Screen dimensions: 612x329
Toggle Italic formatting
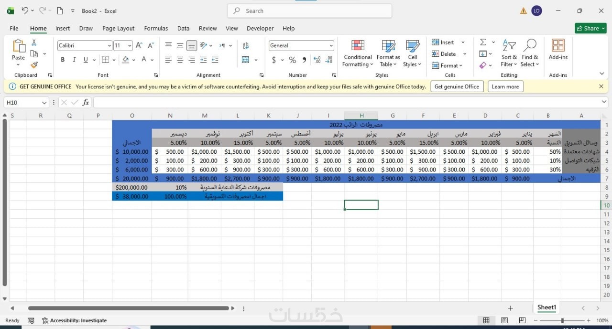coord(74,60)
